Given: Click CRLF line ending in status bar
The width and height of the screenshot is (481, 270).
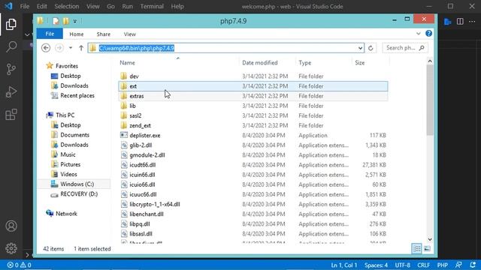Looking at the screenshot, I should click(x=423, y=265).
